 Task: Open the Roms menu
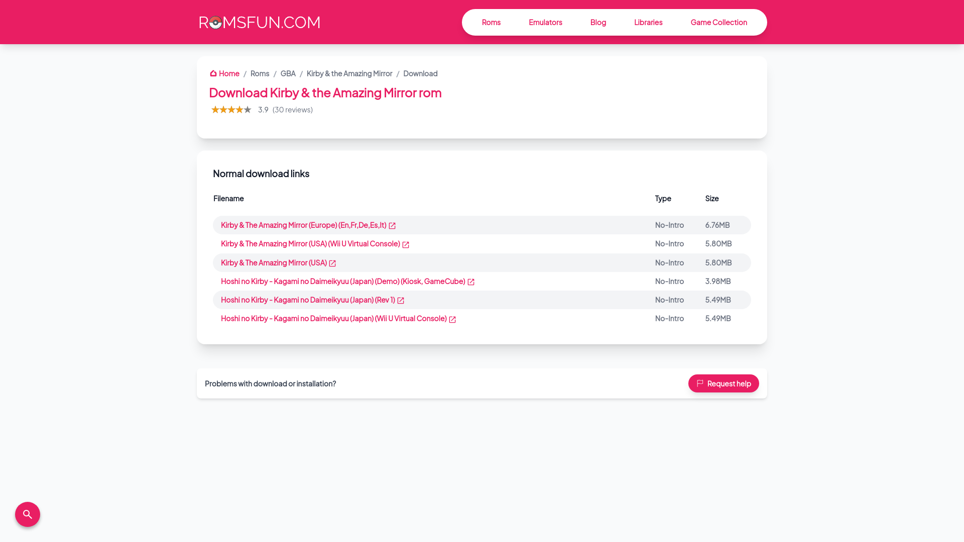491,22
